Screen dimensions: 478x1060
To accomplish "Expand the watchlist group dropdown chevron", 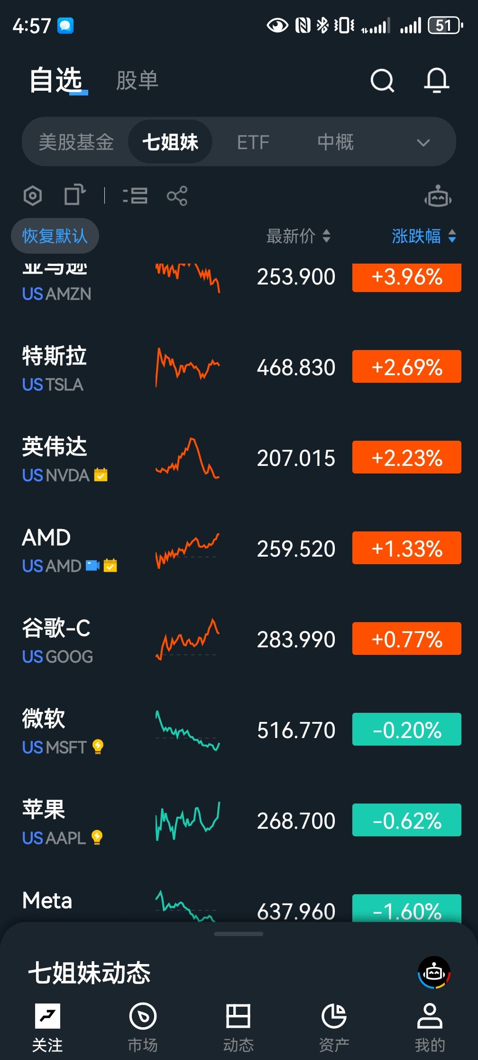I will pos(423,142).
